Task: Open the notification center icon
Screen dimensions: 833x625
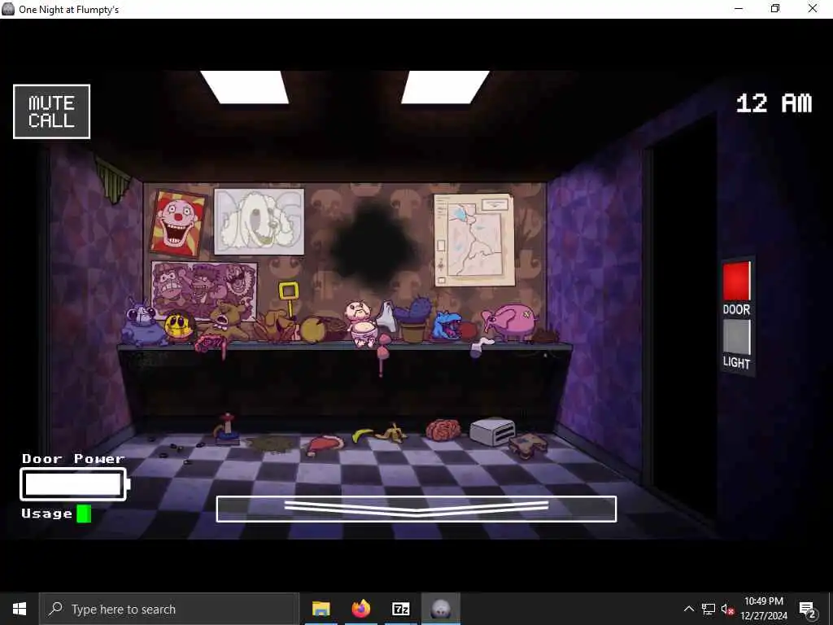Action: tap(808, 610)
